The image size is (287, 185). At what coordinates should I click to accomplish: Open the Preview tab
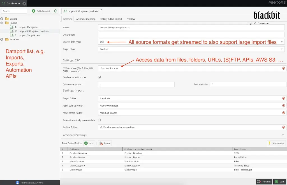[131, 19]
